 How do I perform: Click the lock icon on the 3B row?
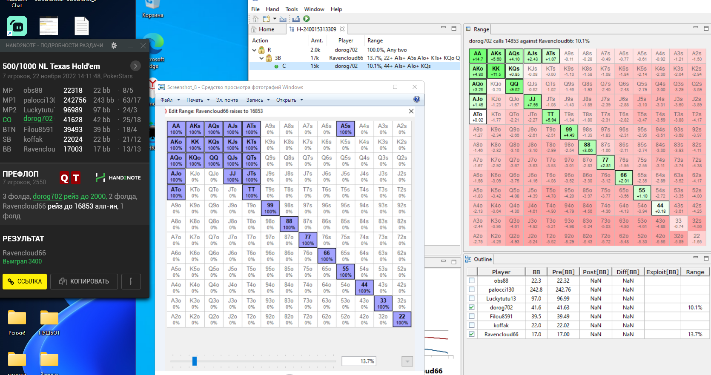click(269, 58)
